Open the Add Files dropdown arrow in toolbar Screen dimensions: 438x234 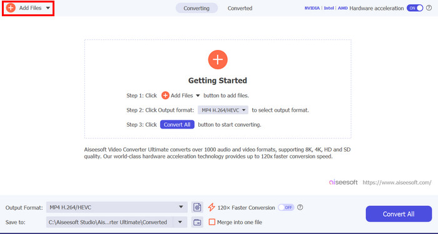click(x=48, y=8)
